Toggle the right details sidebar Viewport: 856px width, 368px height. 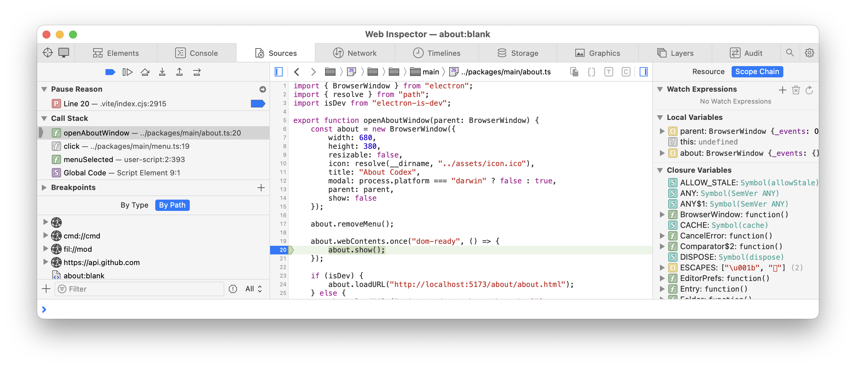643,72
